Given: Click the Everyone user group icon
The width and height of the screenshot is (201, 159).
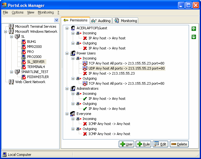Looking at the screenshot, I should pos(73,114).
